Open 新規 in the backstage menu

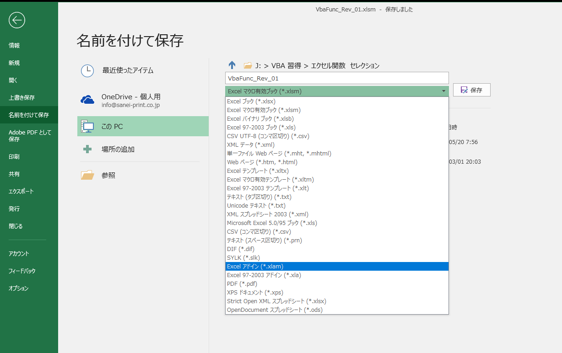29,63
